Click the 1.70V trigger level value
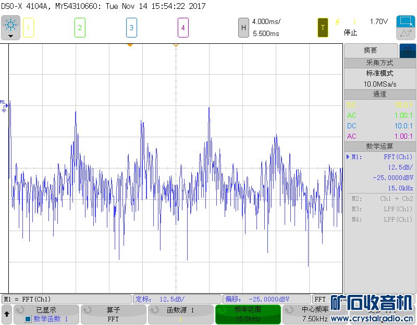Screen dimensions: 417x325 coord(379,21)
